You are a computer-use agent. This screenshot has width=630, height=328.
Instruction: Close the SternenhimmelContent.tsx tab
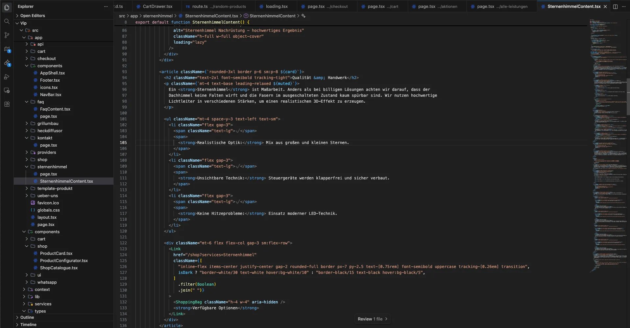pyautogui.click(x=605, y=6)
